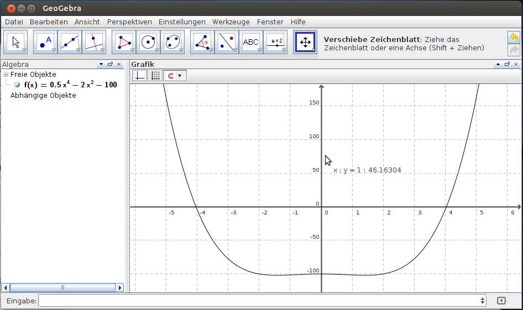523x310 pixels.
Task: Open the Hilfe menu
Action: pyautogui.click(x=298, y=22)
